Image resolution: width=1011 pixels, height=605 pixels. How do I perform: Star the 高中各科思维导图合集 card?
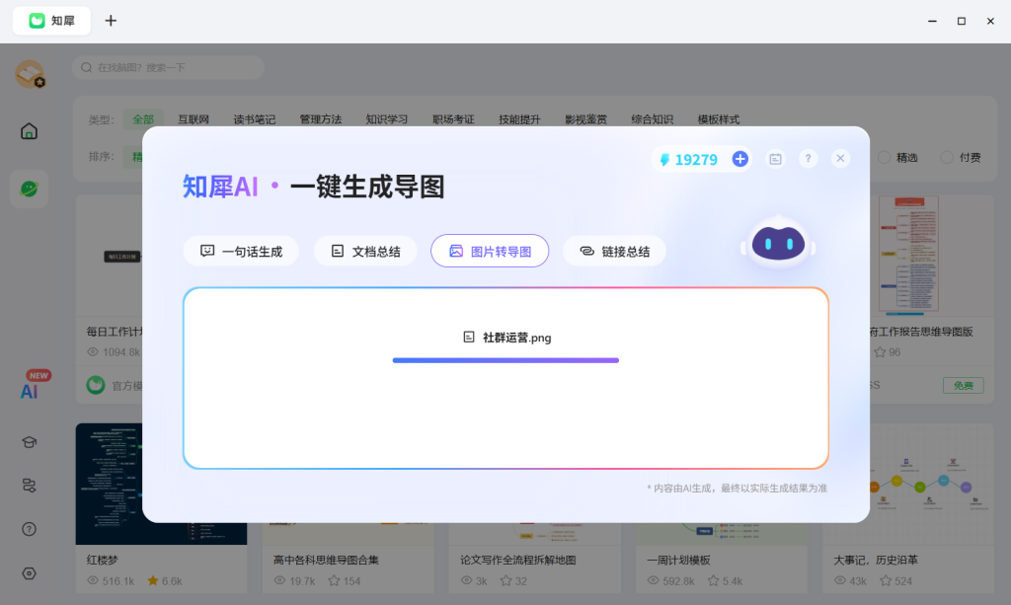334,580
